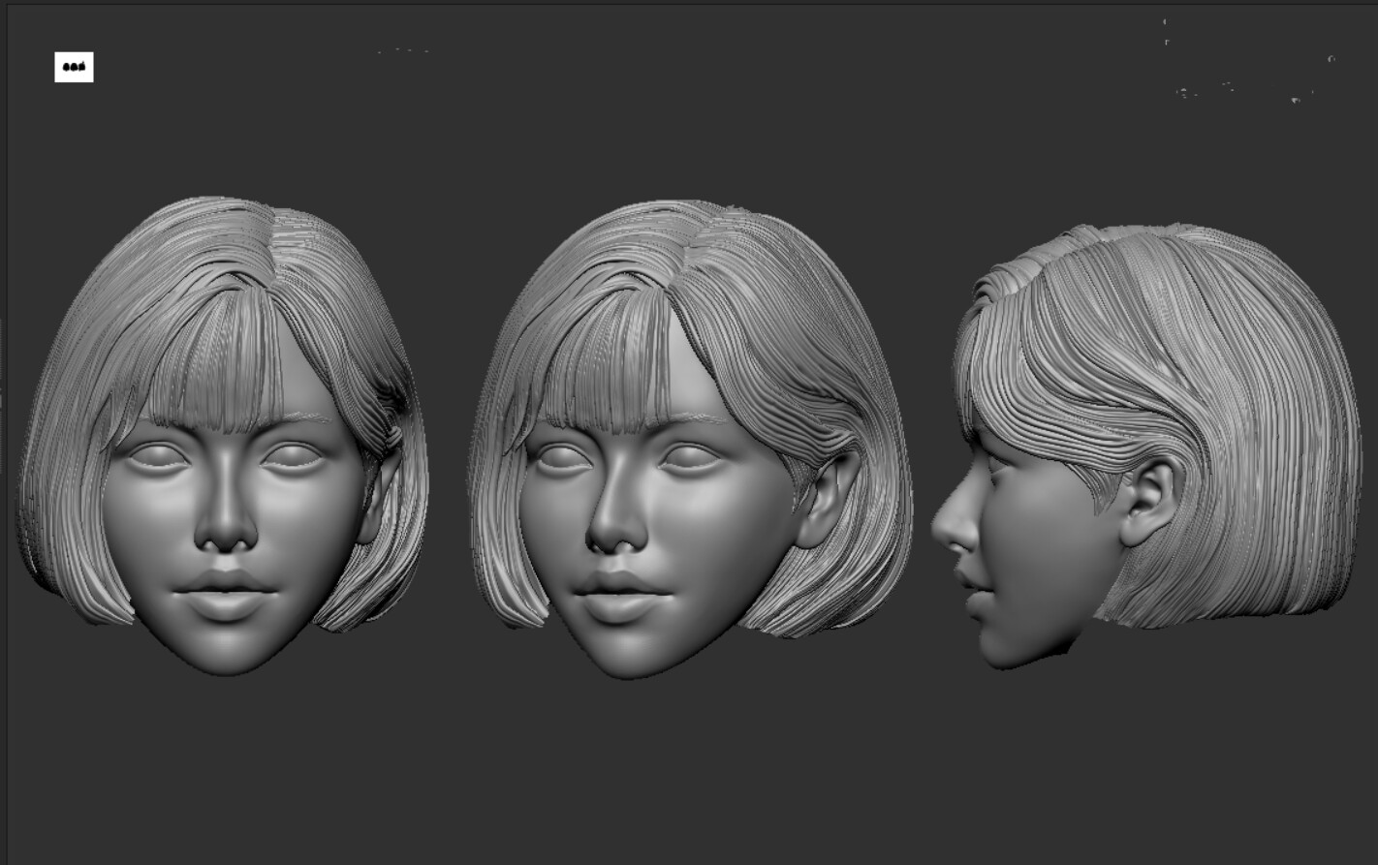Viewport: 1378px width, 865px height.
Task: Select the front-facing sculpted head model
Action: [223, 436]
